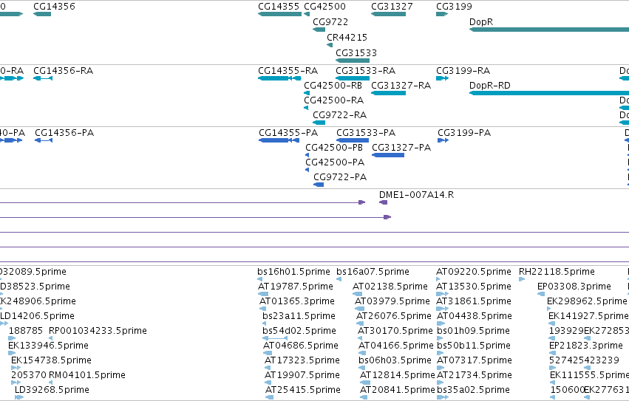The height and width of the screenshot is (401, 629).
Task: Select EST label EP03308.3prime
Action: pyautogui.click(x=574, y=287)
